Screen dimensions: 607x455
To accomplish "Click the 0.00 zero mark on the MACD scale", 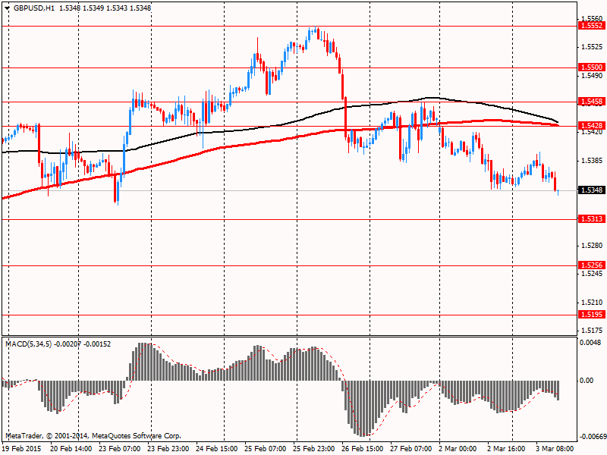I will point(587,381).
